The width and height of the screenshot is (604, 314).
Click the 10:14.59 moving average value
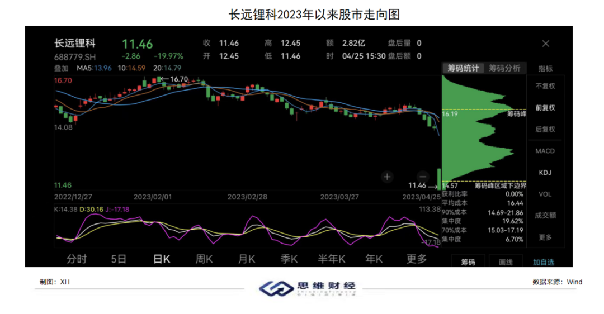click(x=131, y=68)
